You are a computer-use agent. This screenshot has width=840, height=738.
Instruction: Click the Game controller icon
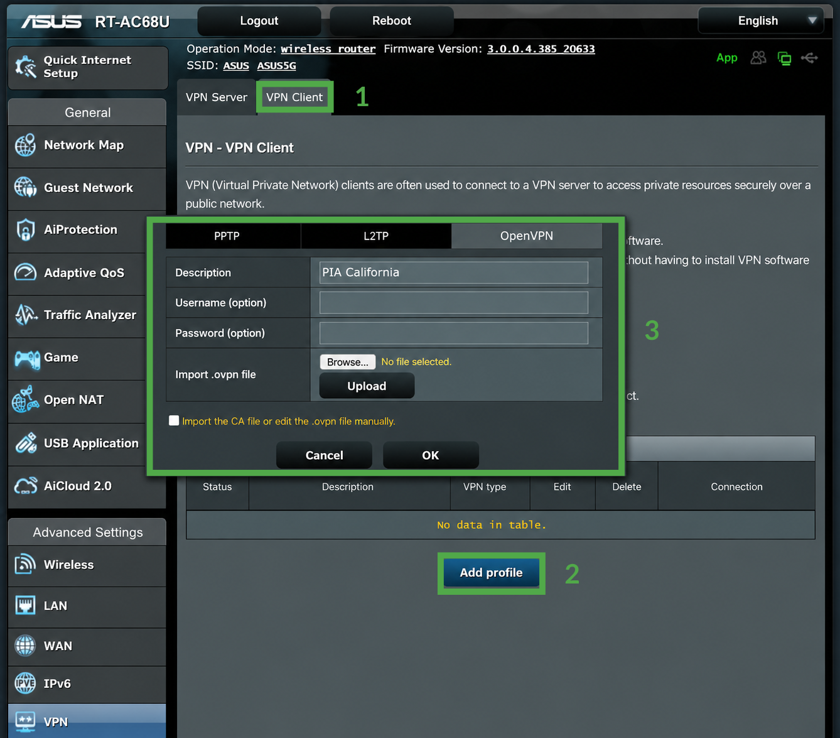[x=27, y=359]
